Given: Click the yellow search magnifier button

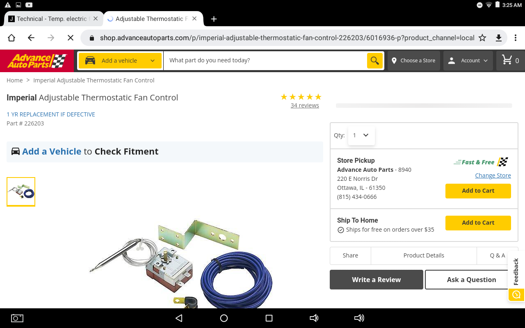Looking at the screenshot, I should tap(374, 61).
